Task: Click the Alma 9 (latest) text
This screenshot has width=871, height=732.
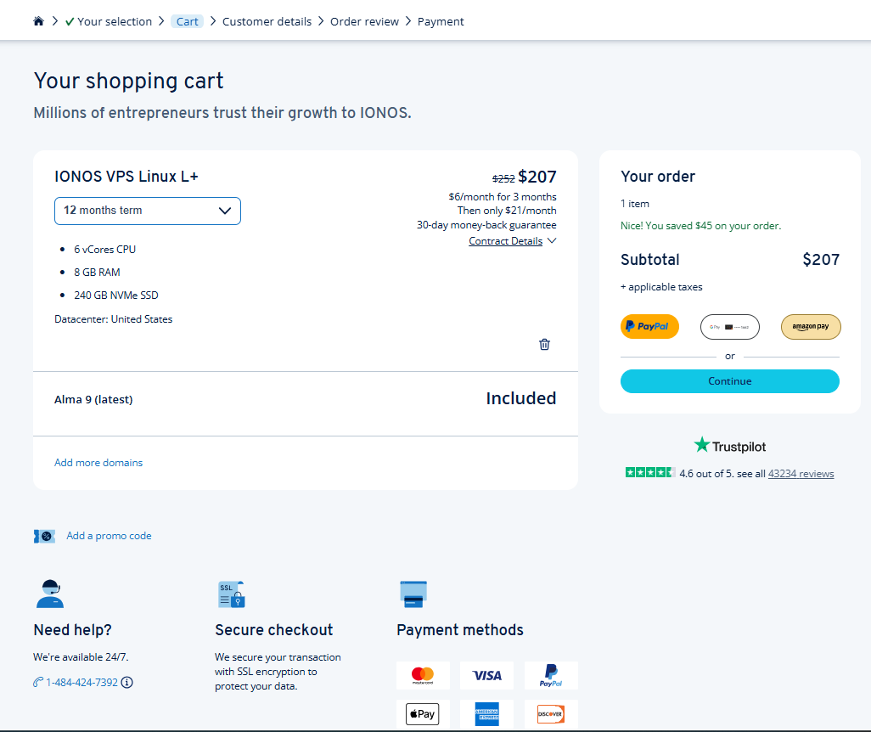Action: pos(93,399)
